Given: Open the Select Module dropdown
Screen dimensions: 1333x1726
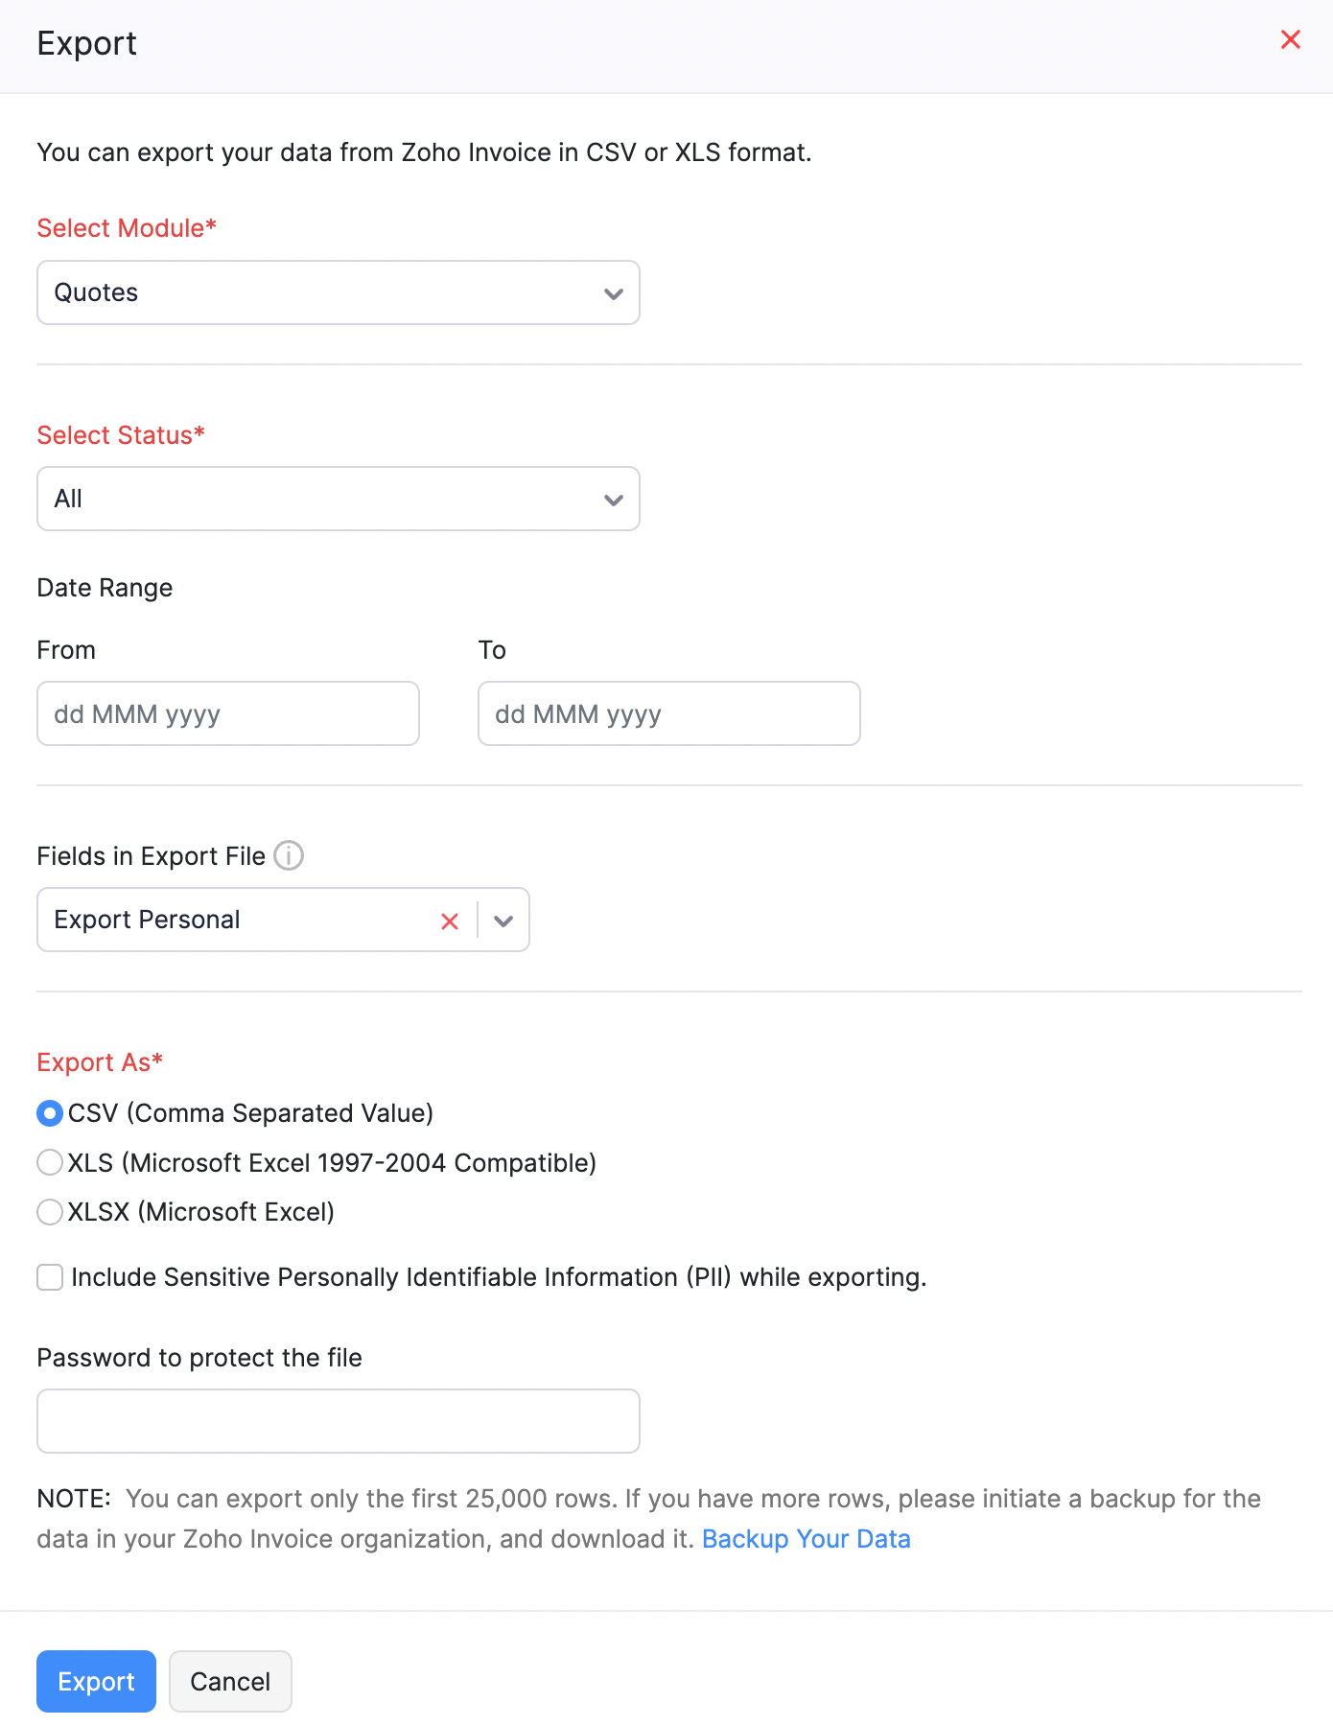Looking at the screenshot, I should 338,292.
